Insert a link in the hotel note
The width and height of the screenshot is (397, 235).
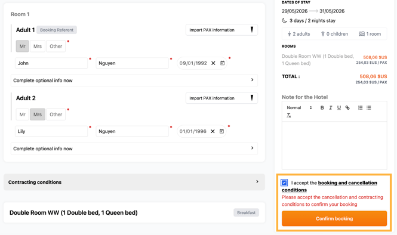(x=347, y=108)
